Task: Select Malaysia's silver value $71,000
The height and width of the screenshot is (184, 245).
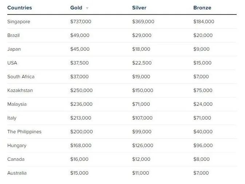Action: click(x=141, y=104)
